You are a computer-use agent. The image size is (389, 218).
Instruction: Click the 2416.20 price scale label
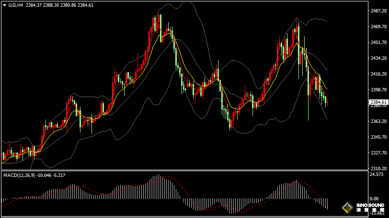pos(378,74)
